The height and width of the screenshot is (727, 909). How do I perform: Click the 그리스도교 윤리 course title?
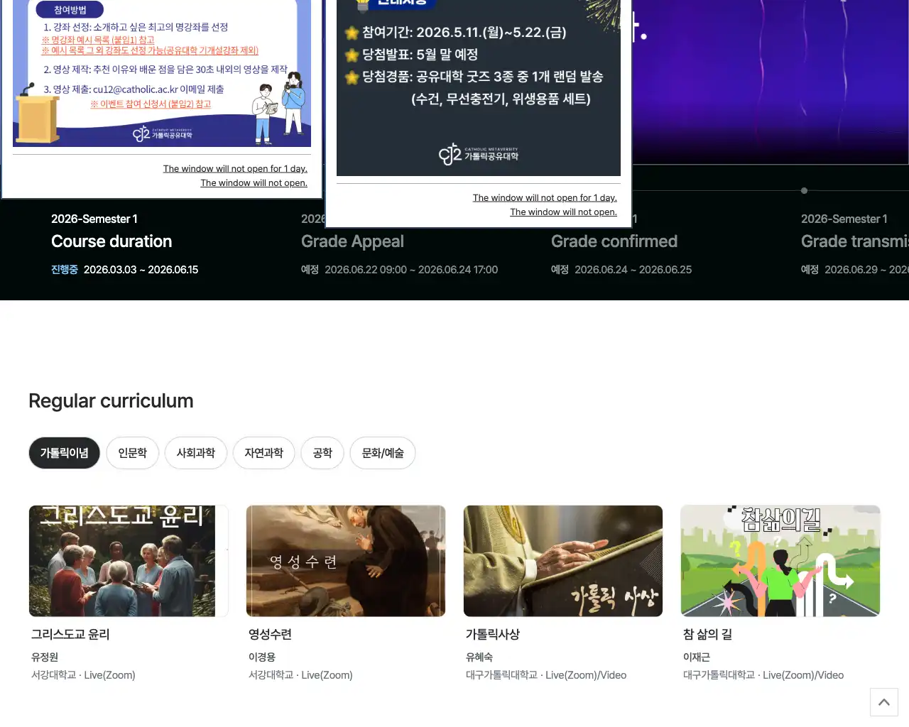pos(70,635)
